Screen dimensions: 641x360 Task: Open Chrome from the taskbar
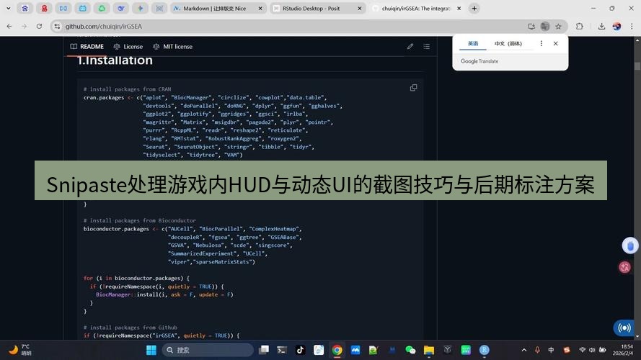[337, 350]
